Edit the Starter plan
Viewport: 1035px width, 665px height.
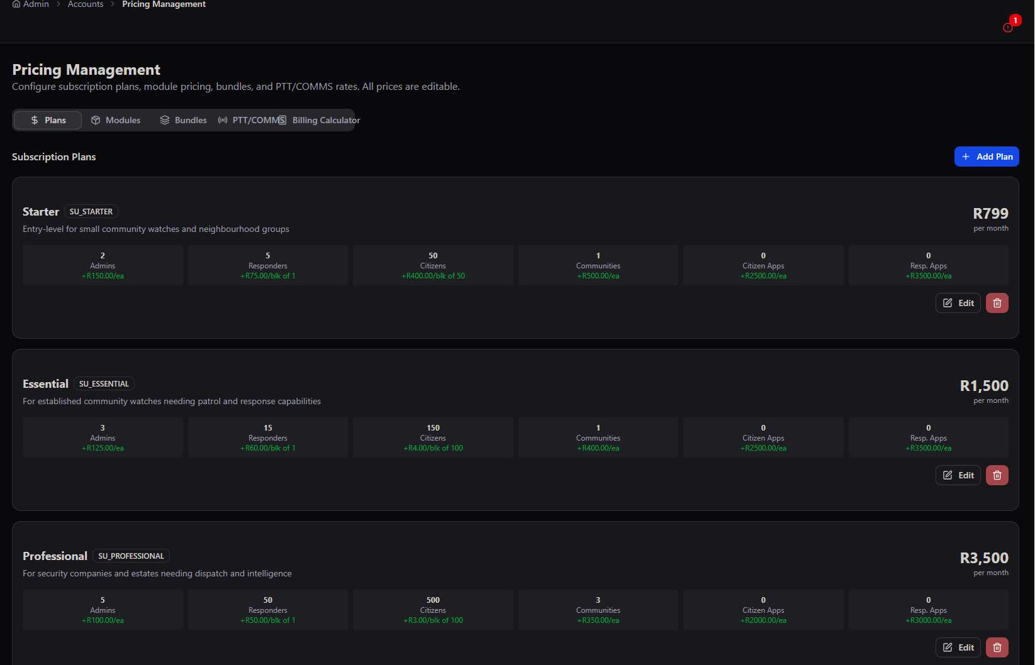(x=958, y=303)
